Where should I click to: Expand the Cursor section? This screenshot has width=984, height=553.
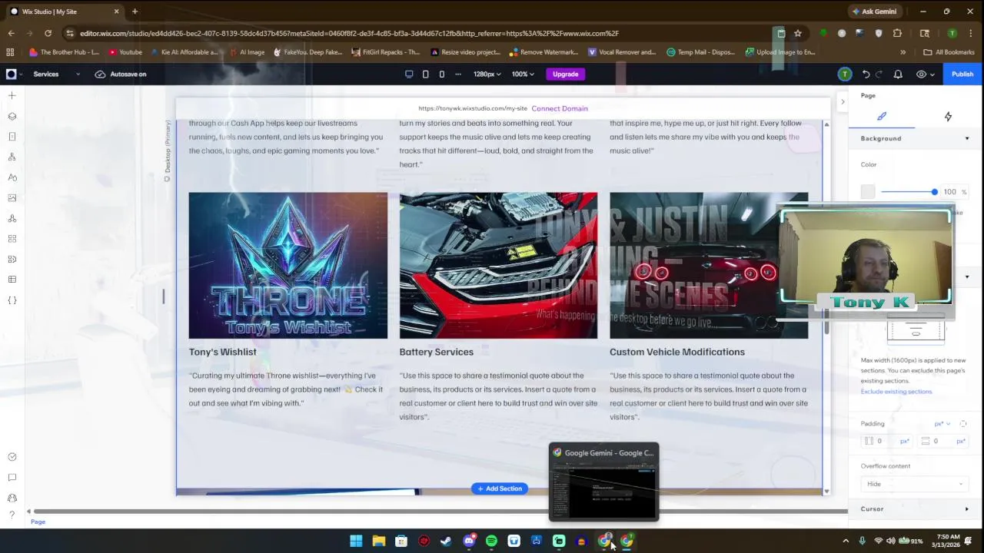coord(967,509)
